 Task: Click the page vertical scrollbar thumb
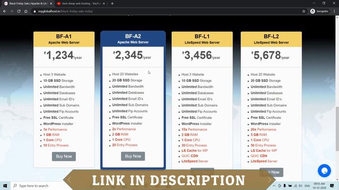pos(337,129)
